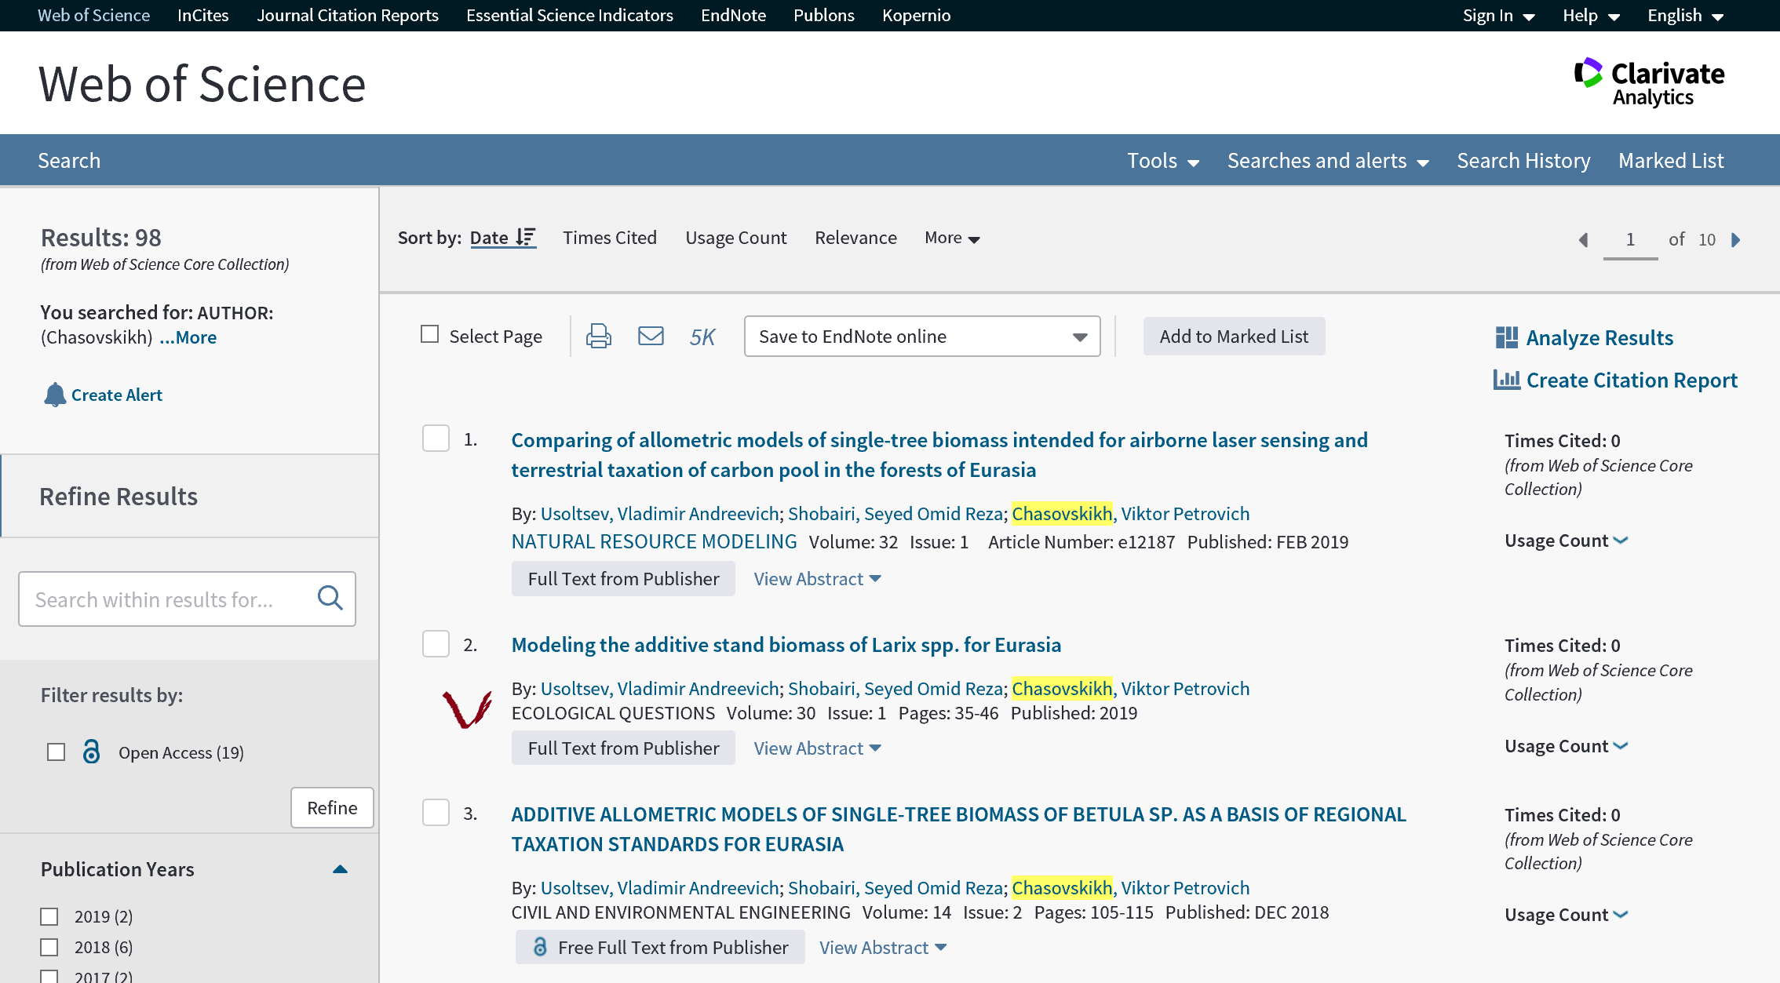Viewport: 1780px width, 983px height.
Task: Open the Save to EndNote online dropdown
Action: point(922,337)
